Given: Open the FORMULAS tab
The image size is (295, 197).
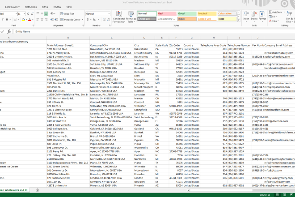Looking at the screenshot, I should pos(31,7).
